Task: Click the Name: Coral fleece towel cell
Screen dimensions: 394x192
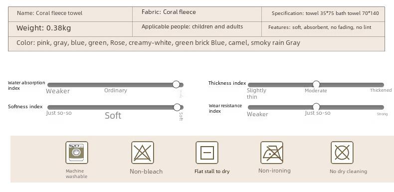Action: pyautogui.click(x=70, y=14)
